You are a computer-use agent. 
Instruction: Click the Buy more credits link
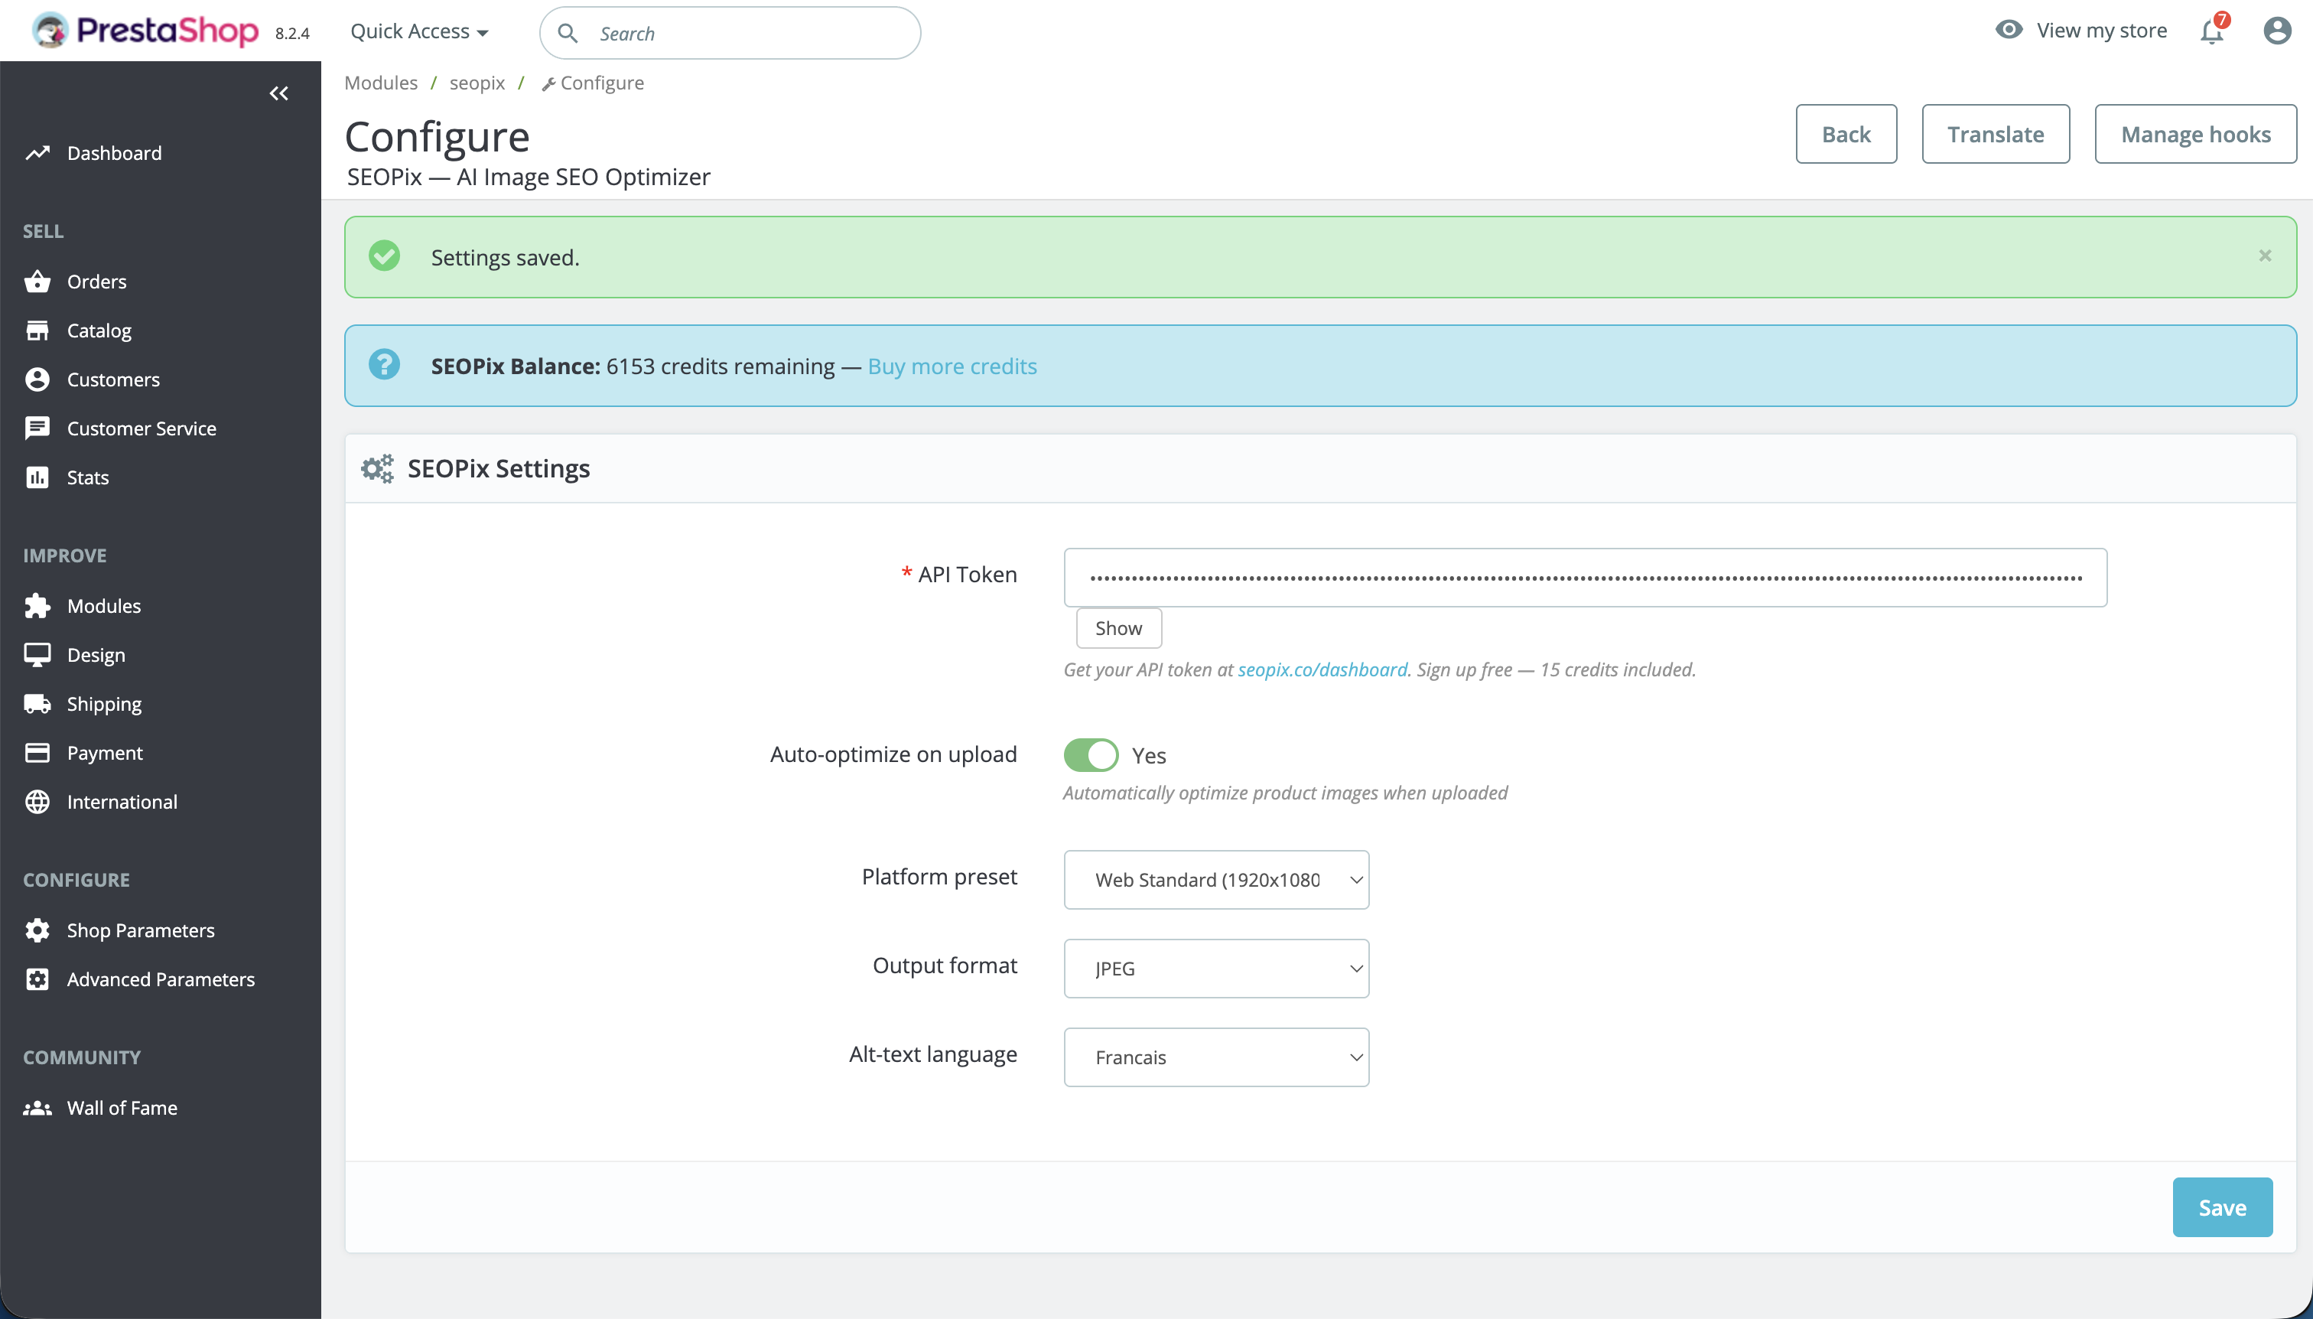point(951,366)
